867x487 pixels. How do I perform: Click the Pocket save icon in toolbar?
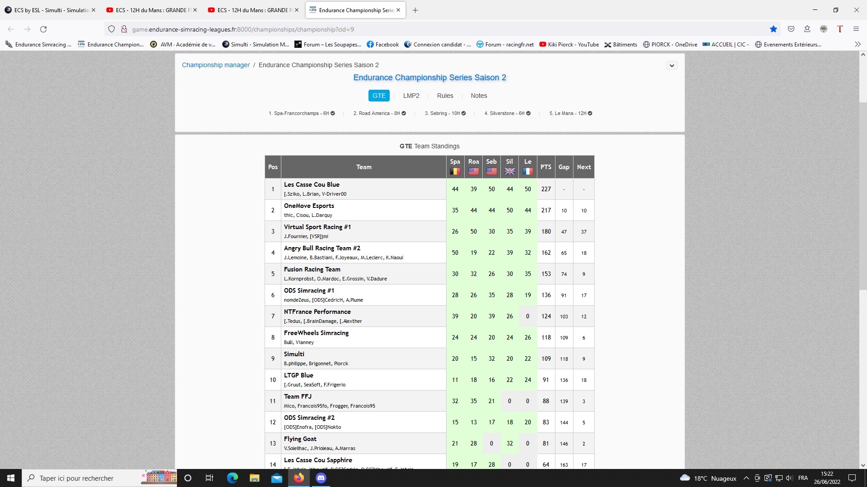tap(791, 29)
